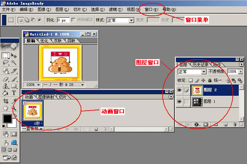This screenshot has height=164, width=247.
Task: Select animation frame 1 thumbnail
Action: coord(33,111)
